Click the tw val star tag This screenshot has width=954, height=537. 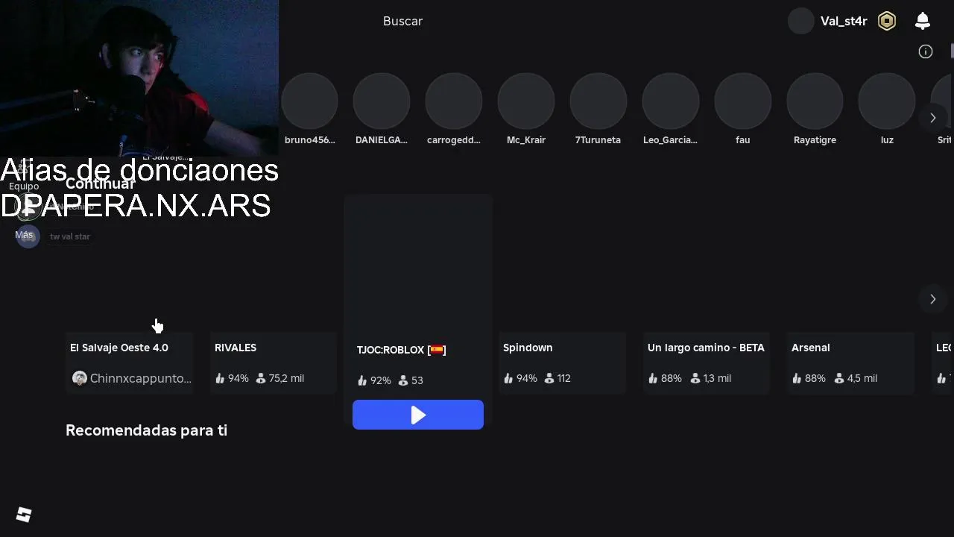pyautogui.click(x=70, y=236)
